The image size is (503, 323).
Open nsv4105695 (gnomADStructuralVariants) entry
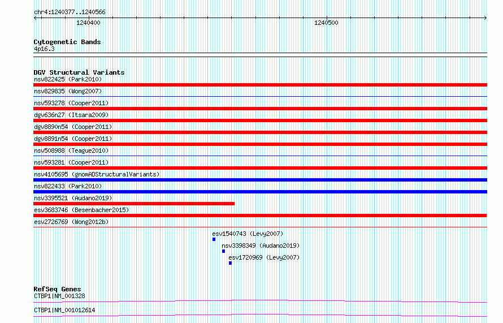pos(97,174)
